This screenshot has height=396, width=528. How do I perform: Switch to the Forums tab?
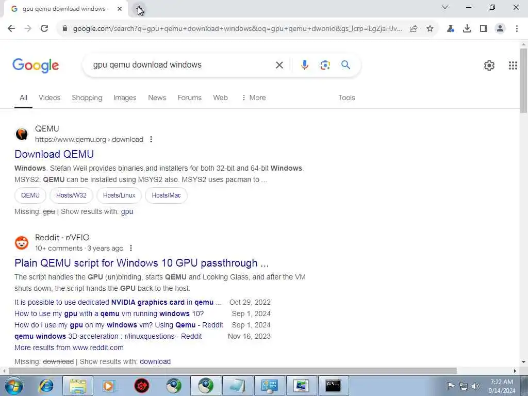click(190, 97)
